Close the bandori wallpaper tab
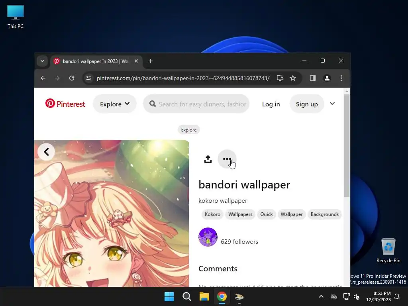408x306 pixels. click(136, 61)
